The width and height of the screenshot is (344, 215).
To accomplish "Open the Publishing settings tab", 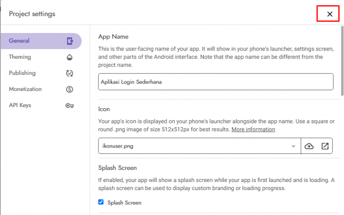I will [x=22, y=73].
